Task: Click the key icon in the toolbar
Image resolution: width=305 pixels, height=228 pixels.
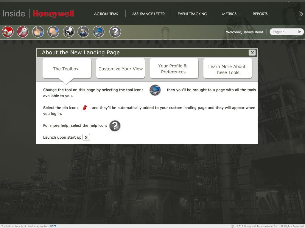Action: pos(23,32)
